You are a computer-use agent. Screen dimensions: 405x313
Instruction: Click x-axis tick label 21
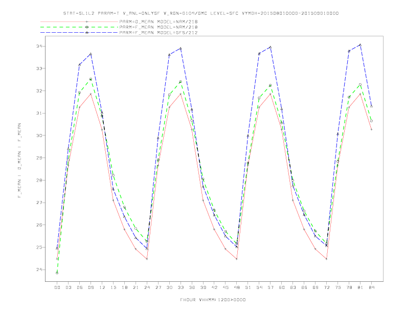point(136,287)
